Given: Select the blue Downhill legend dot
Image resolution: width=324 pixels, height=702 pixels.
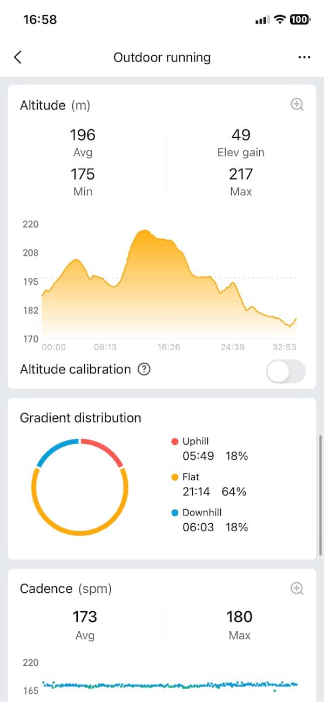Looking at the screenshot, I should 174,513.
